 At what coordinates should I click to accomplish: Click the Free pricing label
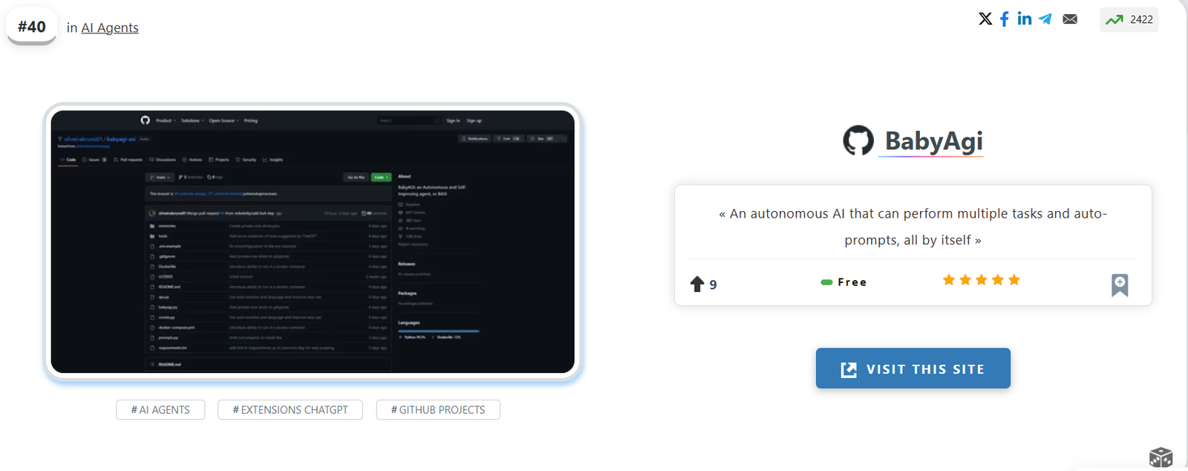844,282
